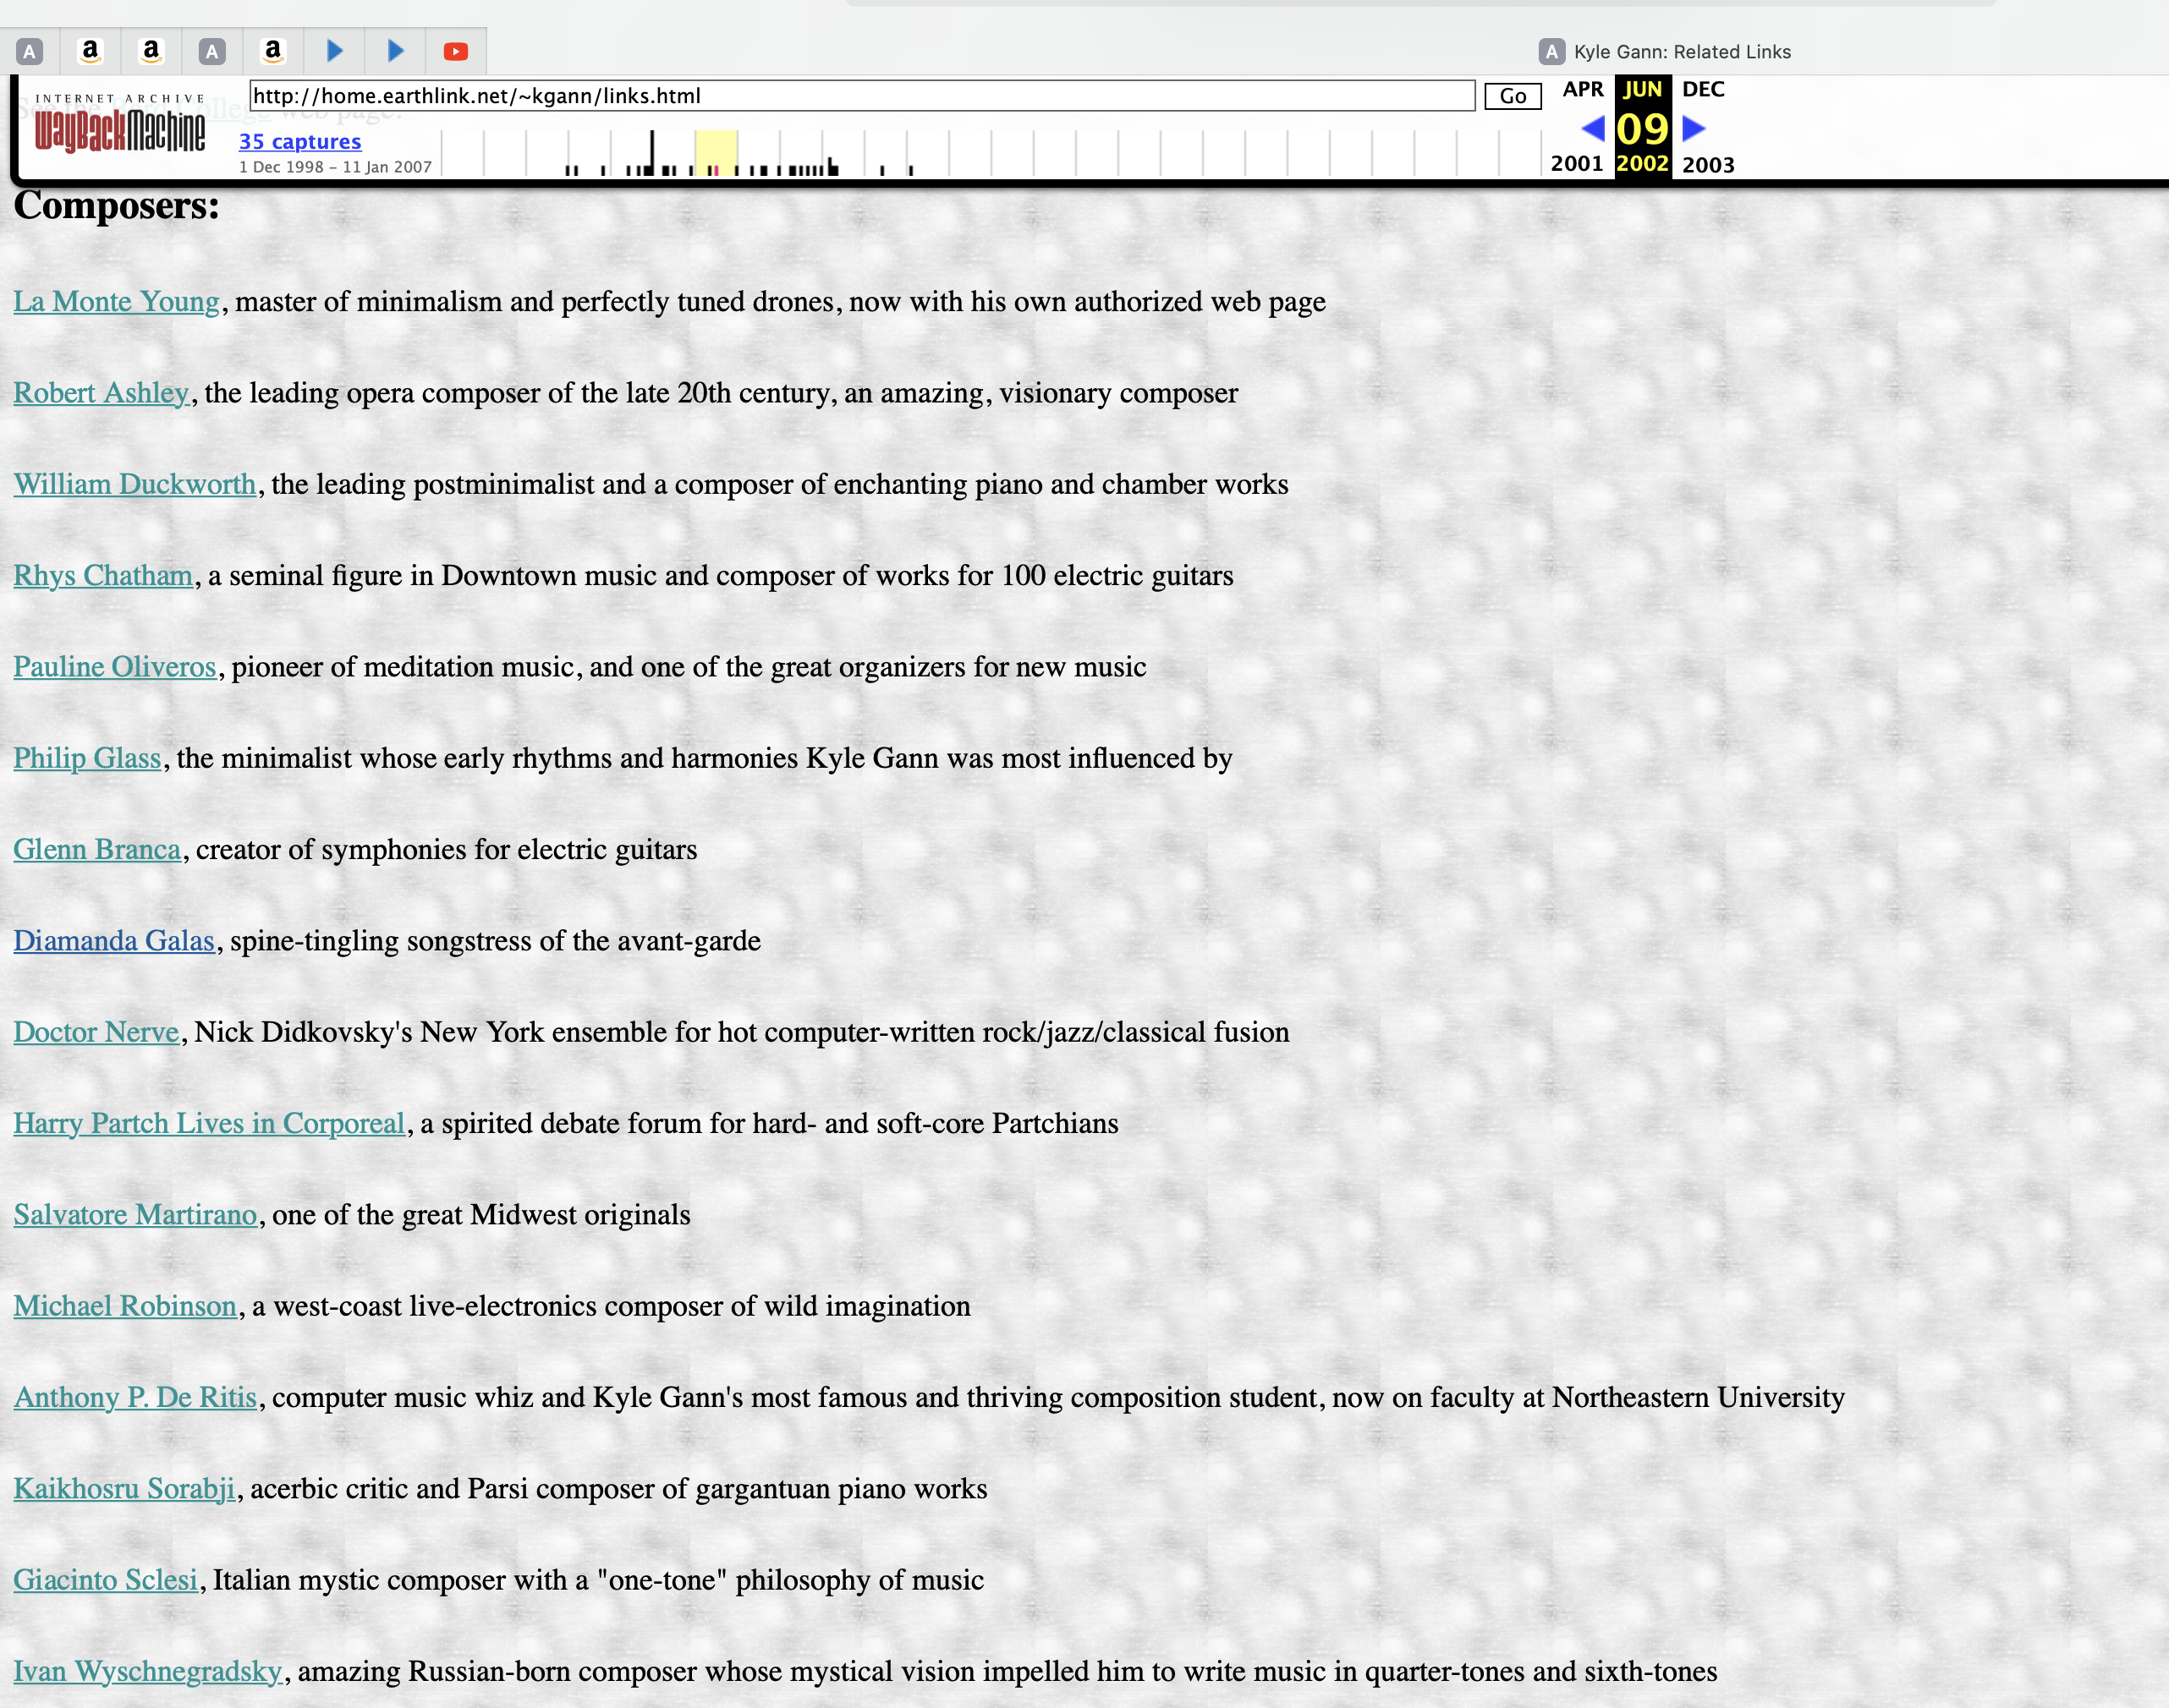
Task: Visit the Rhys Chatham link
Action: pos(103,576)
